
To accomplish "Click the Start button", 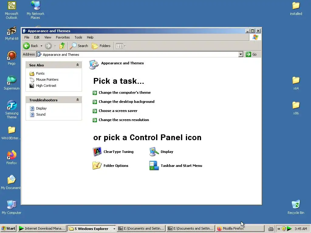I will click(9, 228).
